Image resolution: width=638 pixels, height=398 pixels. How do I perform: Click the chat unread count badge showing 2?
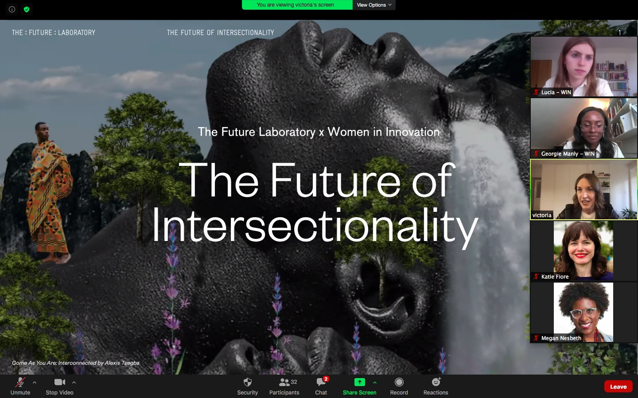click(326, 378)
